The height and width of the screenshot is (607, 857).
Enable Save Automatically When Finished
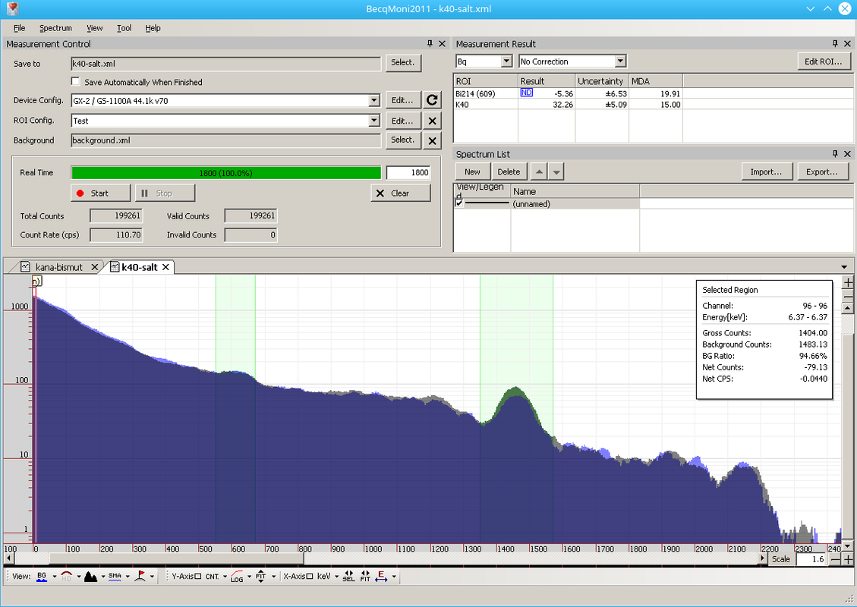tap(75, 81)
